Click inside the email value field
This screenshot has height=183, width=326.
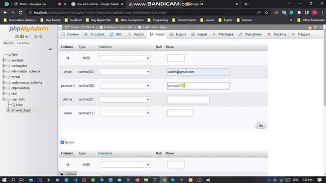pos(198,72)
